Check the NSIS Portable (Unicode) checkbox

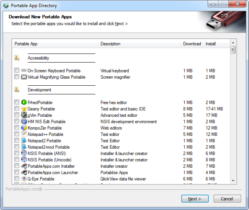pos(17,159)
